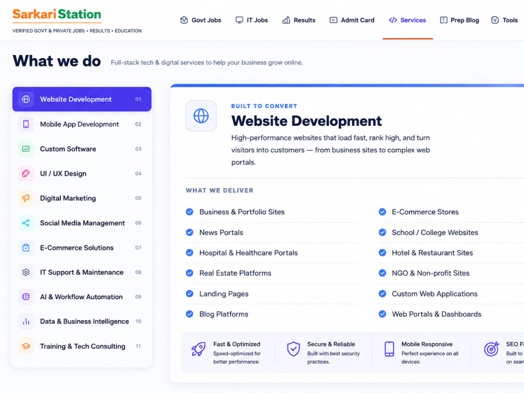
Task: Click the pink UI / UX Design icon
Action: pos(26,173)
